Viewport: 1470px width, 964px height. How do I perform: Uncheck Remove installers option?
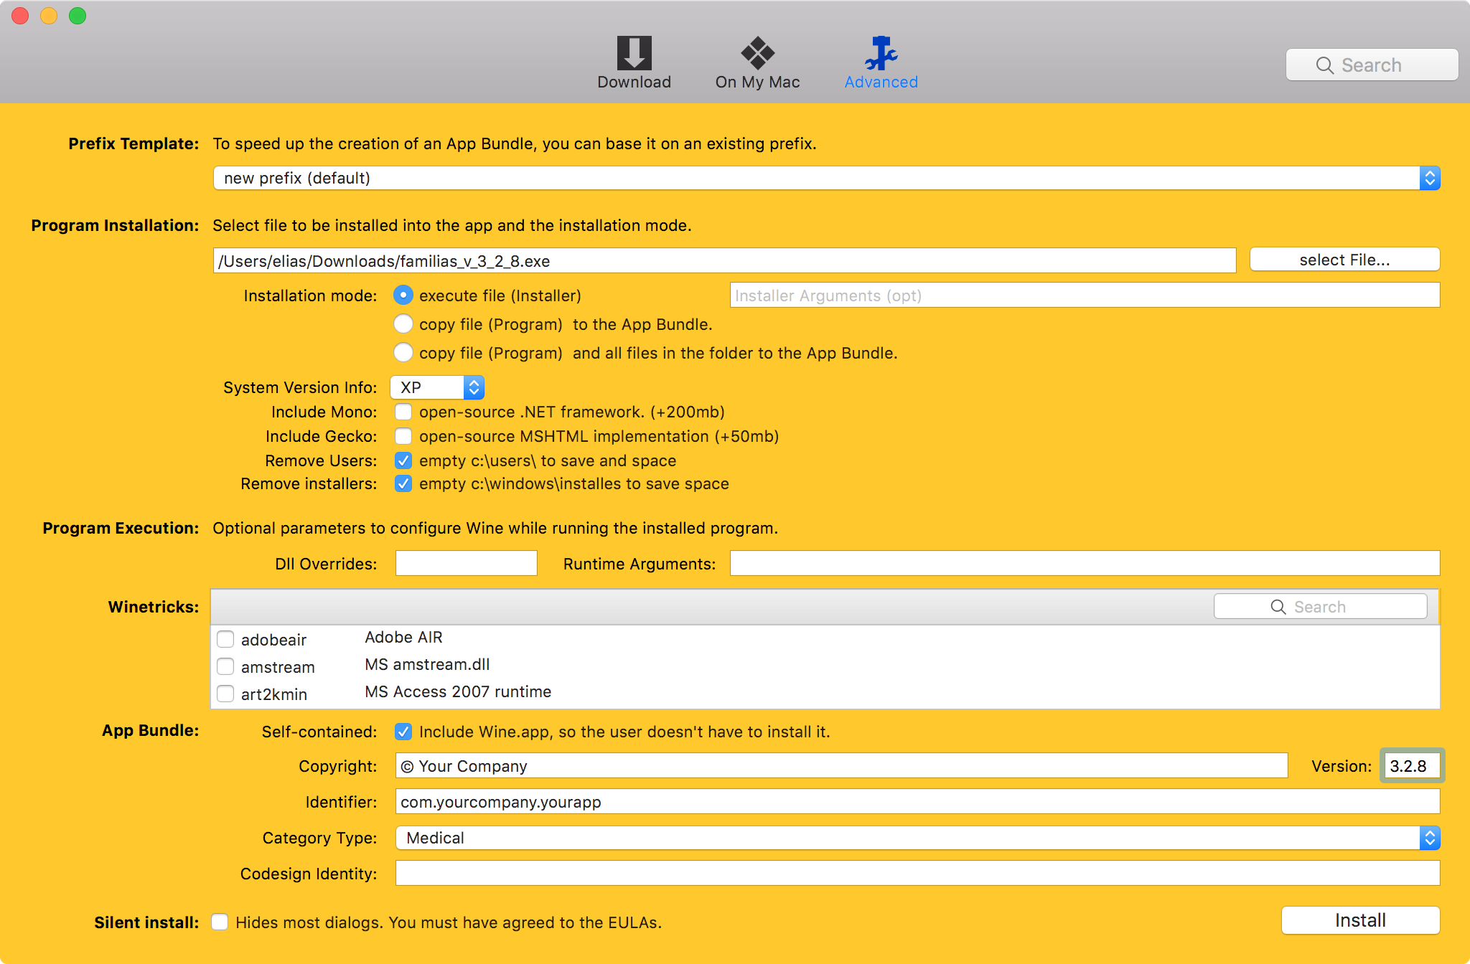tap(403, 483)
